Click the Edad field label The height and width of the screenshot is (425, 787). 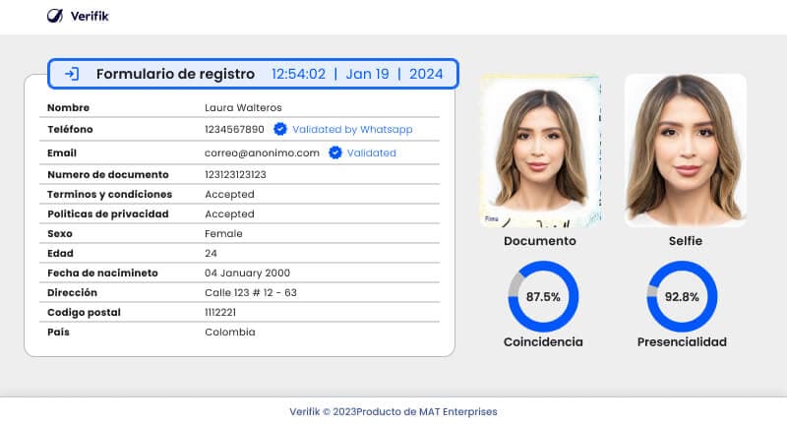pos(60,253)
